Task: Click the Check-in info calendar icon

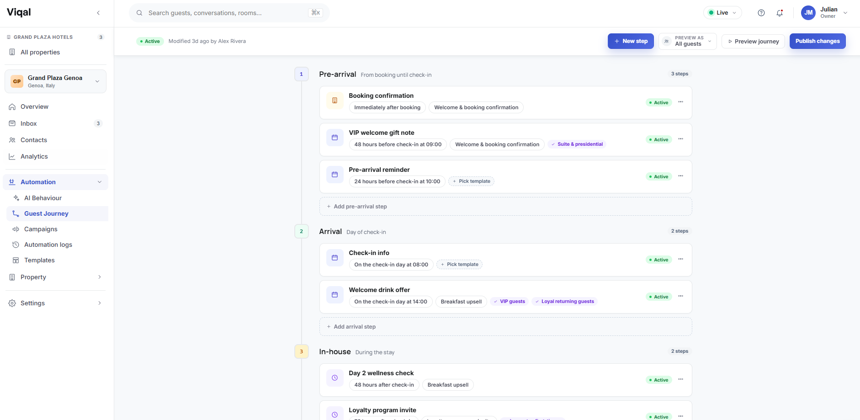Action: (x=334, y=258)
